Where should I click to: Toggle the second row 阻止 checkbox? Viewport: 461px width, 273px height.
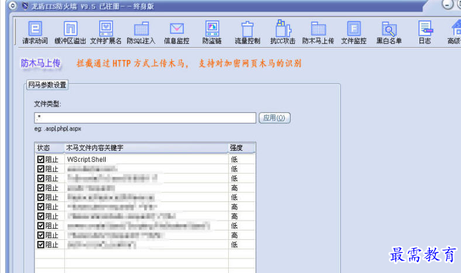tap(41, 169)
